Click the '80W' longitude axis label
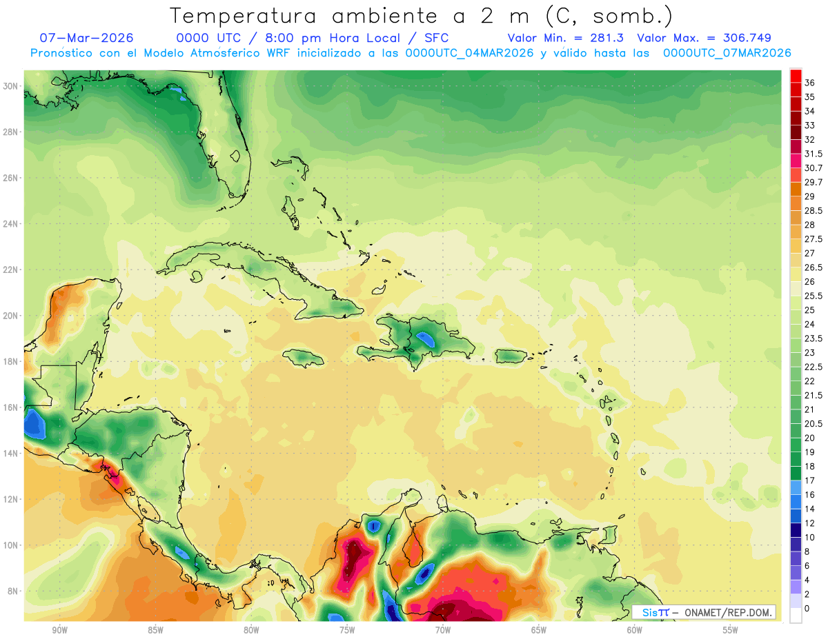828x639 pixels. [x=251, y=630]
